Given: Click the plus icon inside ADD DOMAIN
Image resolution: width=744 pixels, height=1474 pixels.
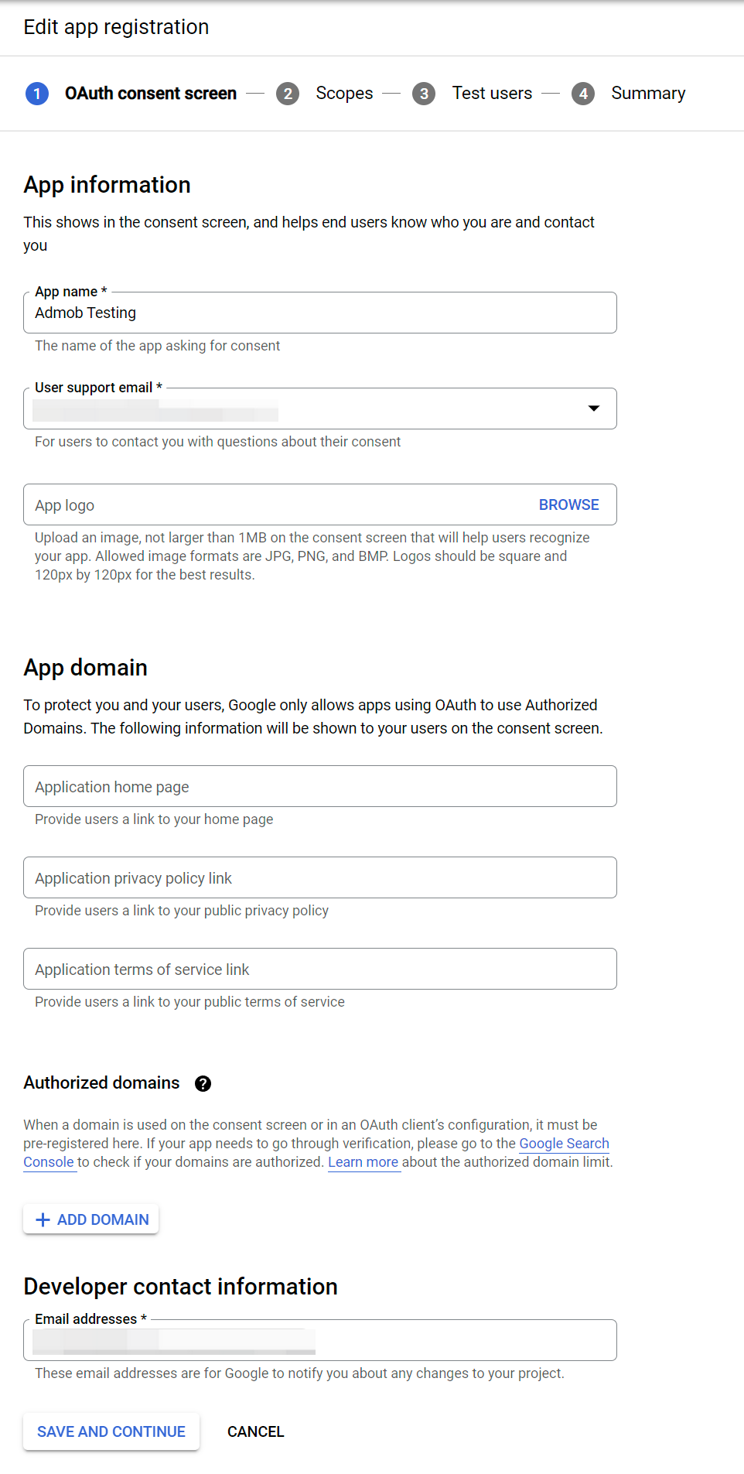Looking at the screenshot, I should (x=43, y=1219).
